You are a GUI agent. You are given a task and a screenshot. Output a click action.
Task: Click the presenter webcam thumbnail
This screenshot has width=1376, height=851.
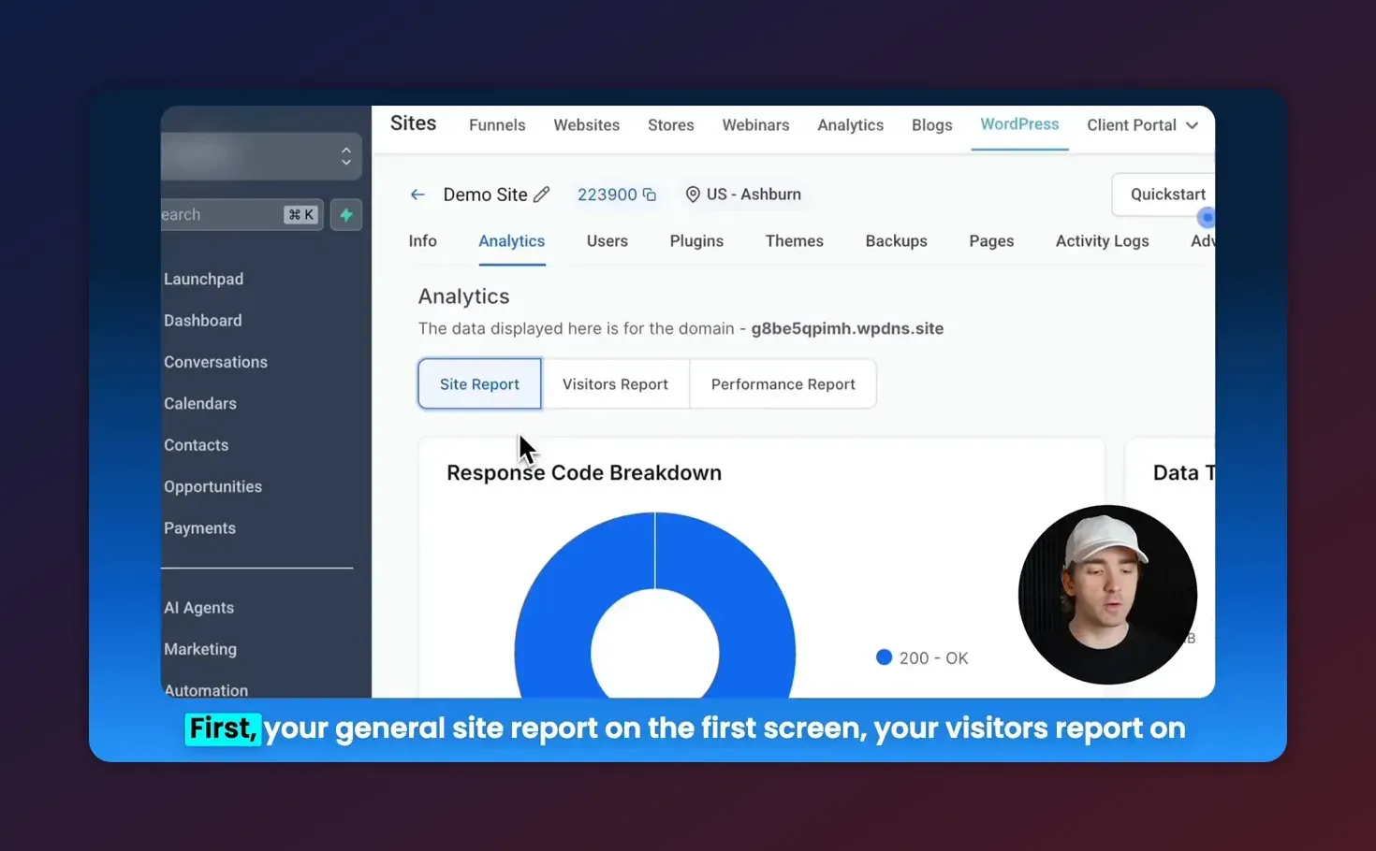[x=1107, y=596]
